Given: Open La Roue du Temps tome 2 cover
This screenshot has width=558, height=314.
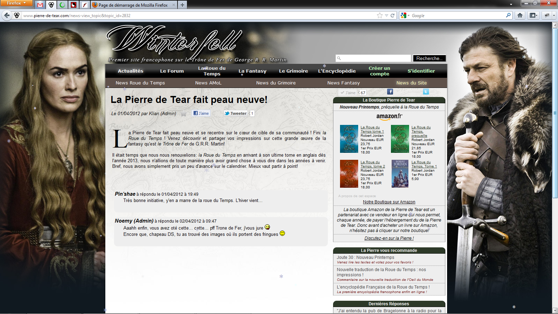Looking at the screenshot, I should 349,174.
